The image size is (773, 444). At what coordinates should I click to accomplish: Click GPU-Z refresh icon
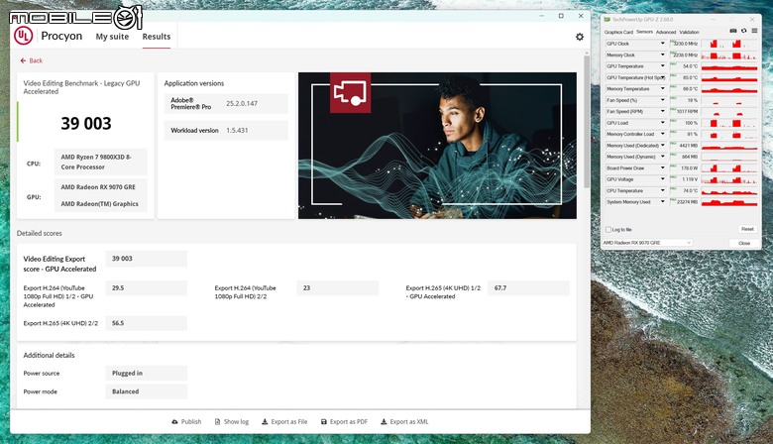click(x=744, y=31)
